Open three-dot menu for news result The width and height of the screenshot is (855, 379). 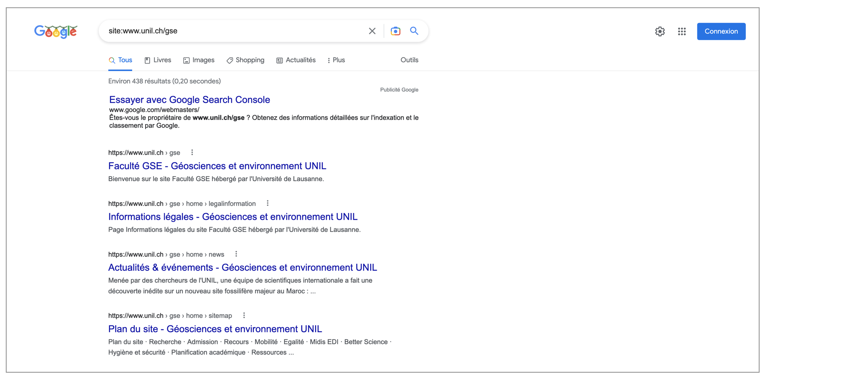click(236, 254)
